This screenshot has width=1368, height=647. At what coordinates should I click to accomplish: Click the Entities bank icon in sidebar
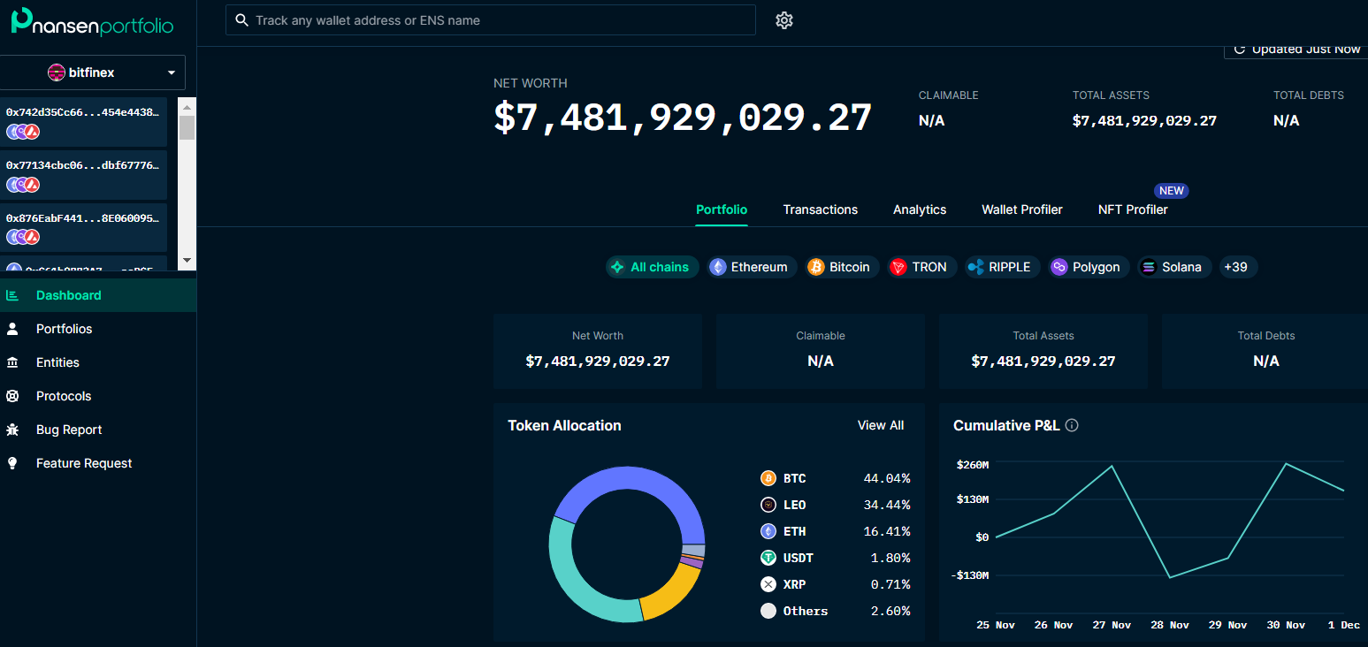point(12,362)
